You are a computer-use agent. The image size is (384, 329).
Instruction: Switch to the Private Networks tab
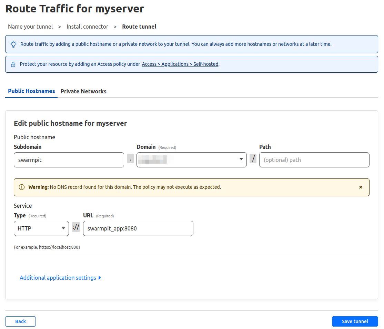(x=83, y=91)
